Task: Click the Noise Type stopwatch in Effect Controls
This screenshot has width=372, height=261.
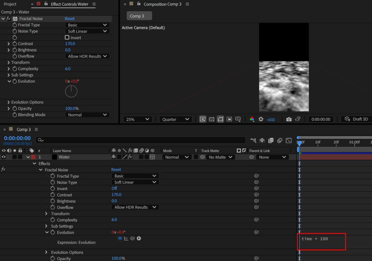Action: (x=15, y=31)
